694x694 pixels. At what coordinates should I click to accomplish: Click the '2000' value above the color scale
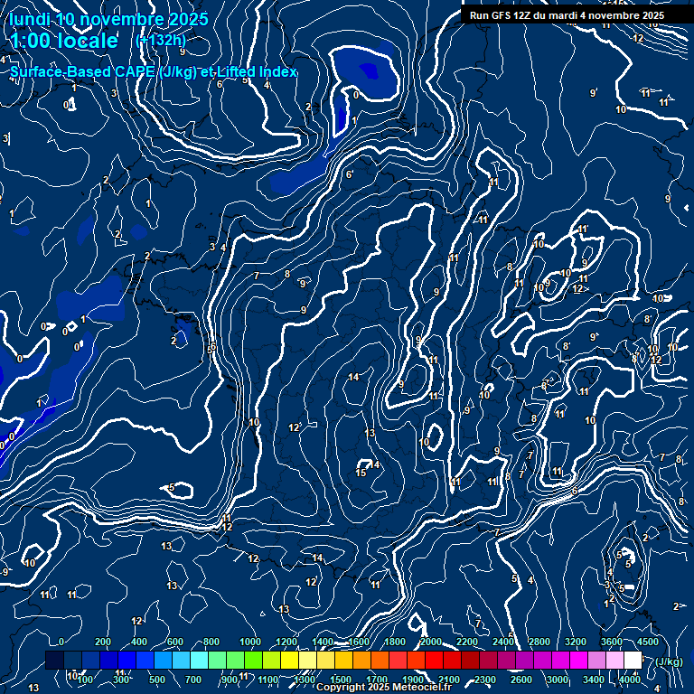(431, 642)
